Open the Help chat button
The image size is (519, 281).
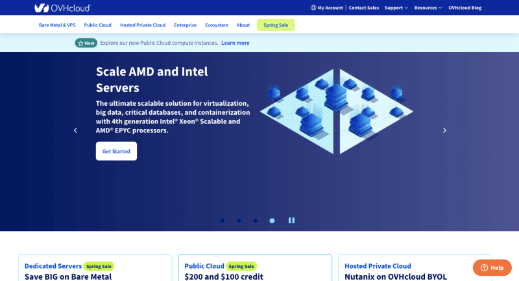point(492,268)
